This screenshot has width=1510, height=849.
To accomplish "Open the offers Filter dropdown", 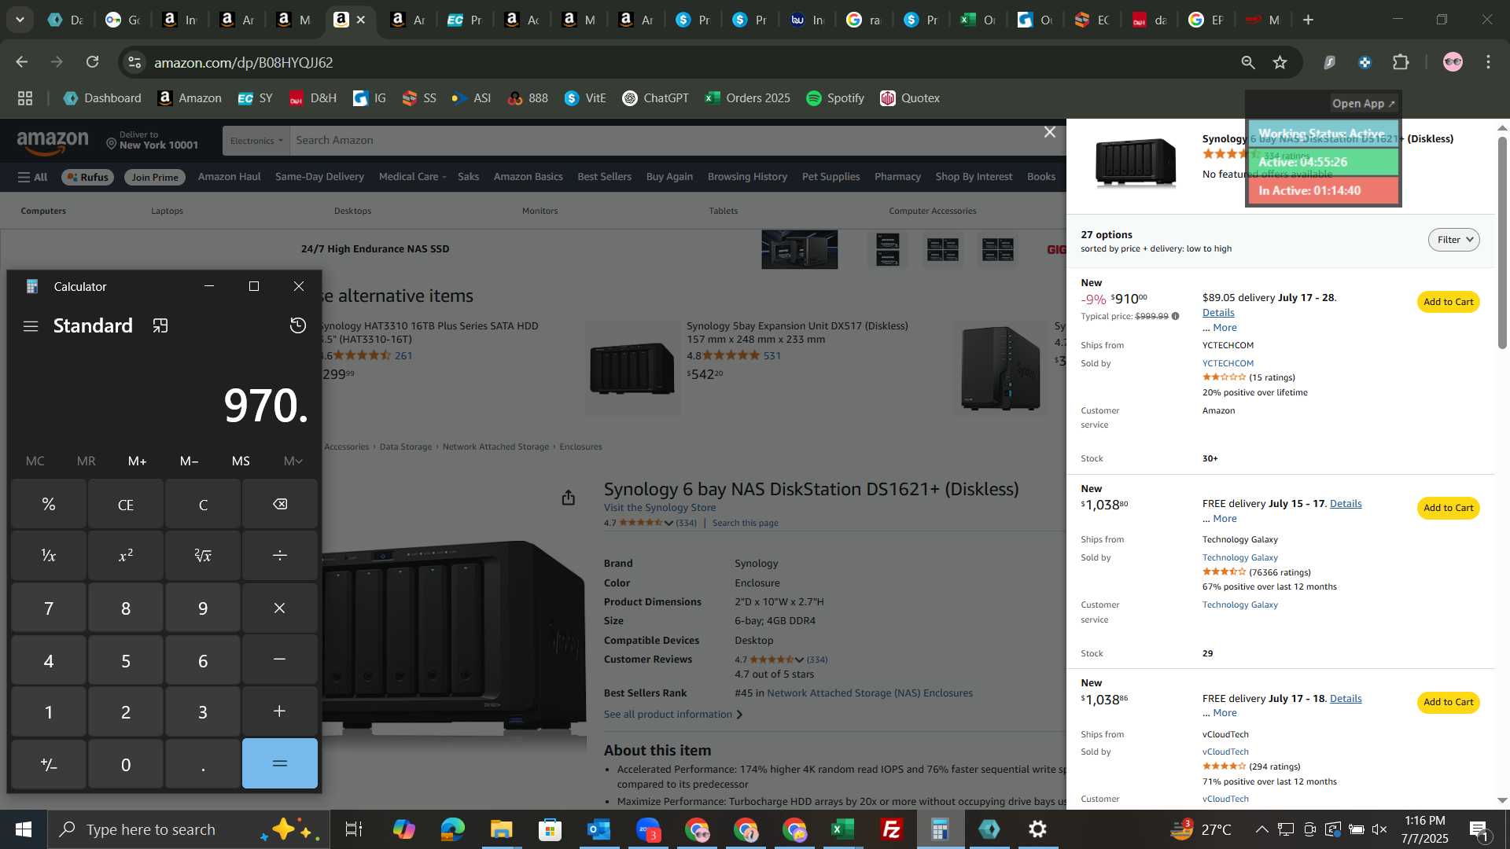I will (1454, 240).
